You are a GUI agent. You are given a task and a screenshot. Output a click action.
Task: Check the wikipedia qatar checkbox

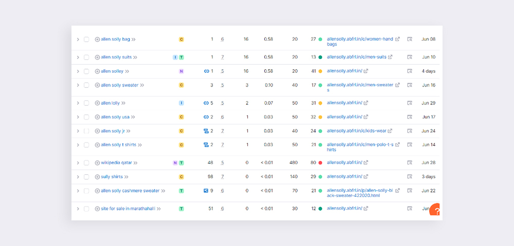[x=86, y=162]
